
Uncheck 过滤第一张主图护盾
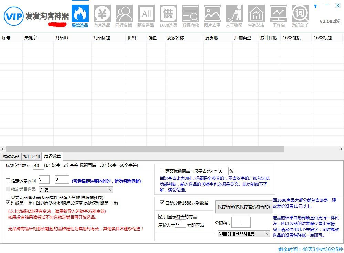point(7,202)
